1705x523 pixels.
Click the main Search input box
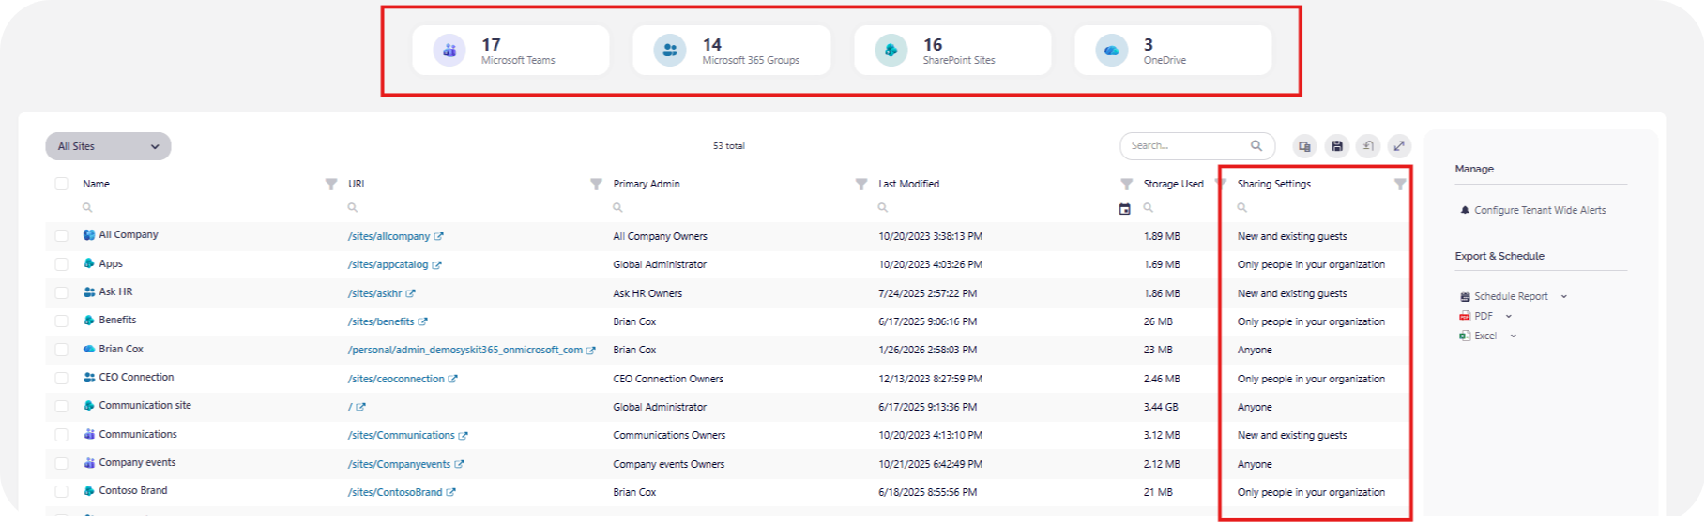tap(1188, 146)
